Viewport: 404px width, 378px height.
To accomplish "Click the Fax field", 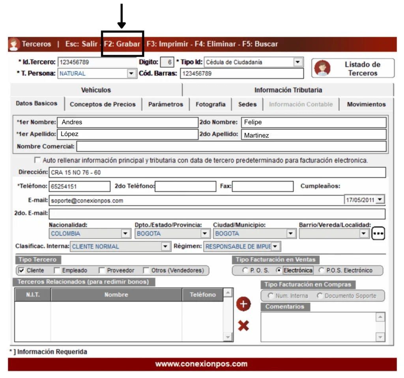I will pos(263,186).
